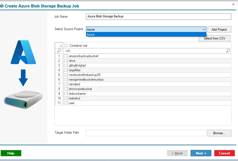The height and width of the screenshot is (161, 238).
Task: Click the search icon left of filter row
Action: pyautogui.click(x=59, y=51)
